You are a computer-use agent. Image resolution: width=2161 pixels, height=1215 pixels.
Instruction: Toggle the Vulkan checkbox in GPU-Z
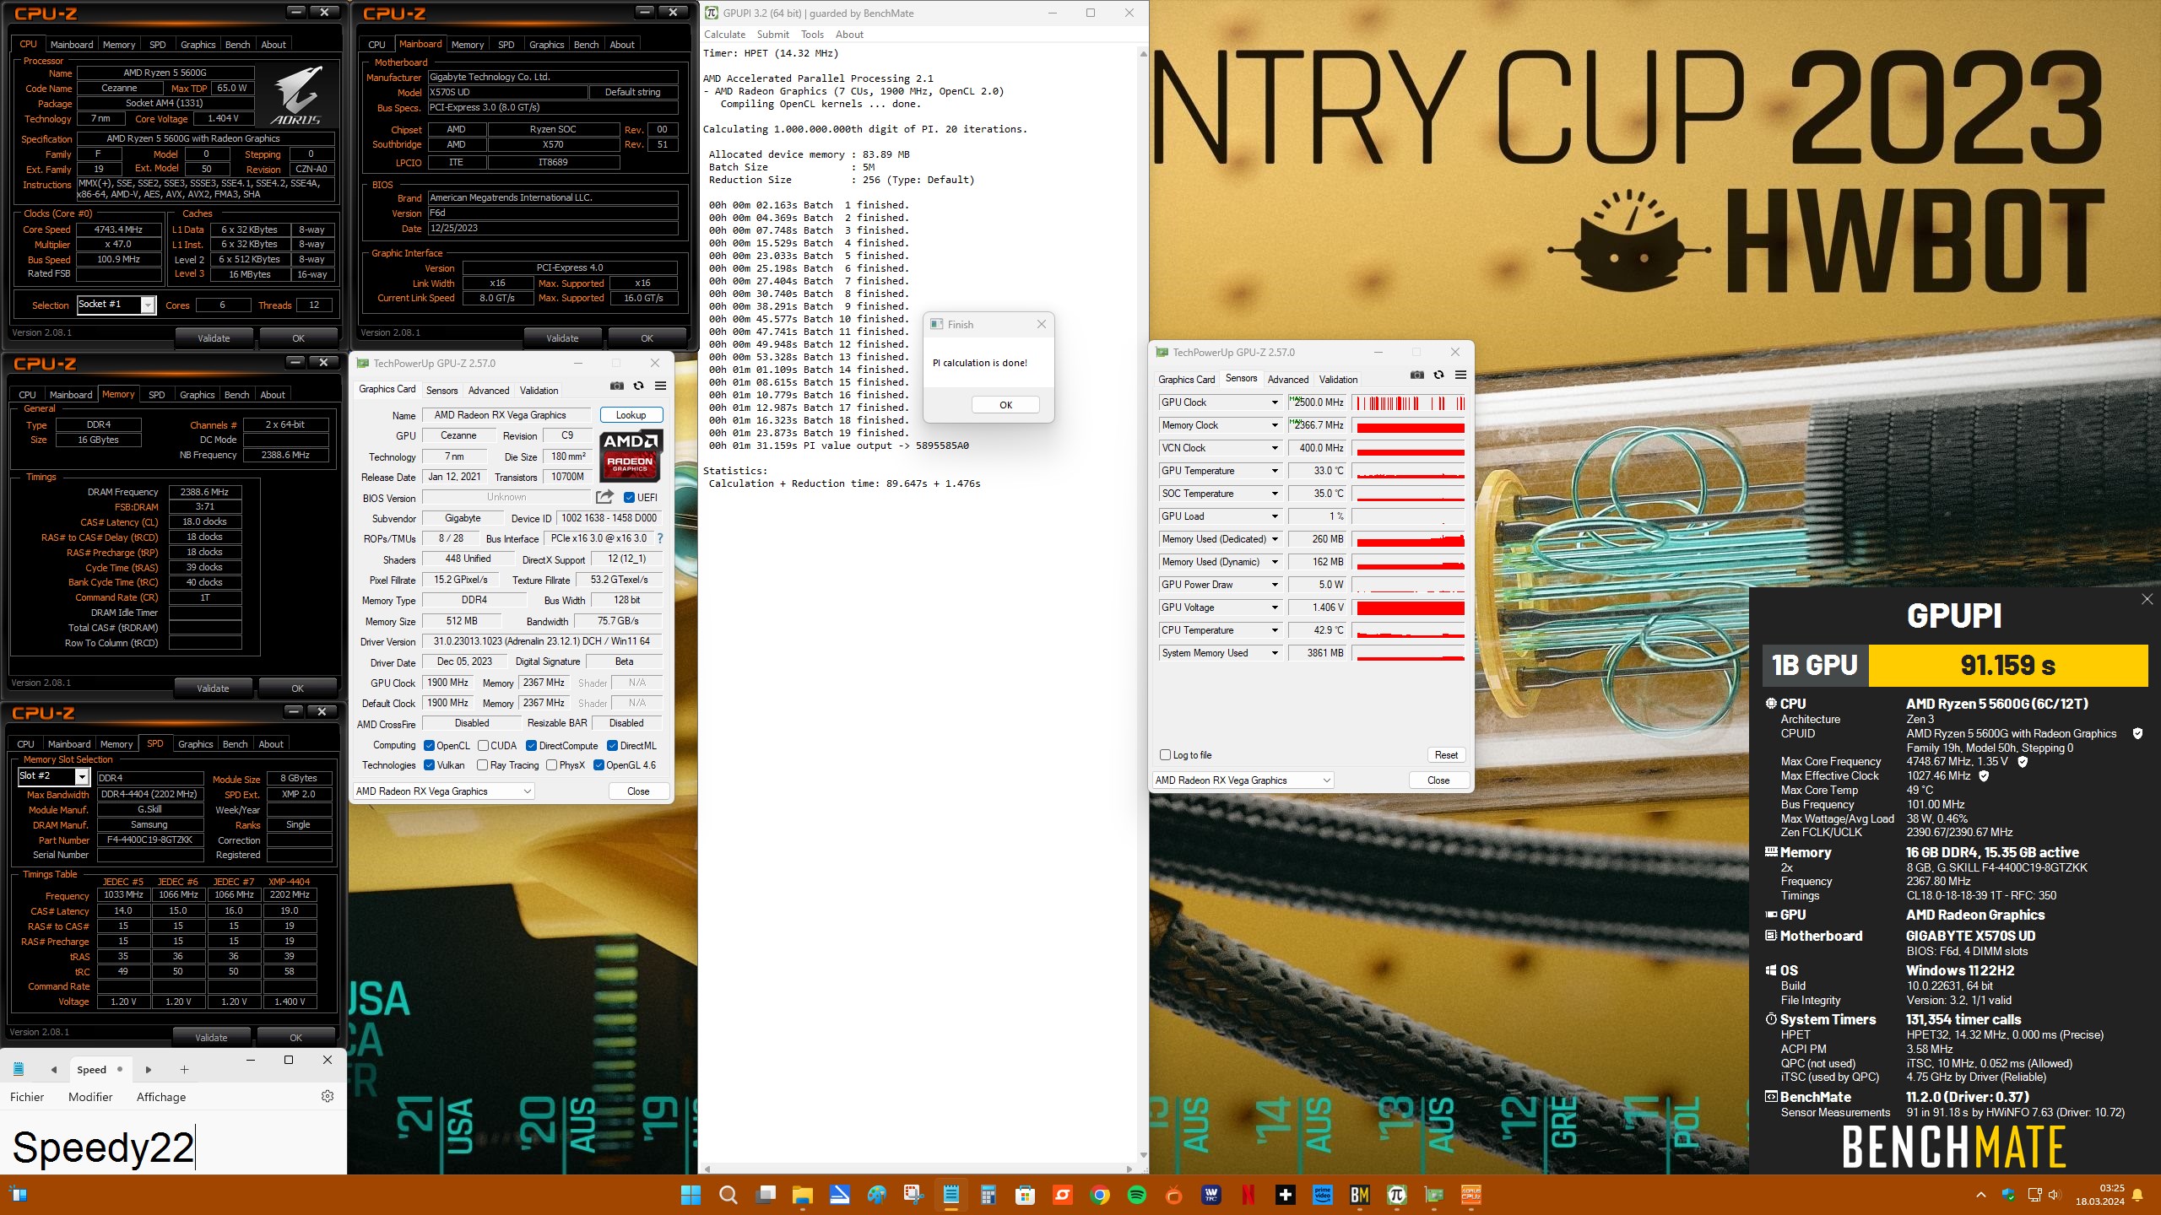(x=429, y=765)
